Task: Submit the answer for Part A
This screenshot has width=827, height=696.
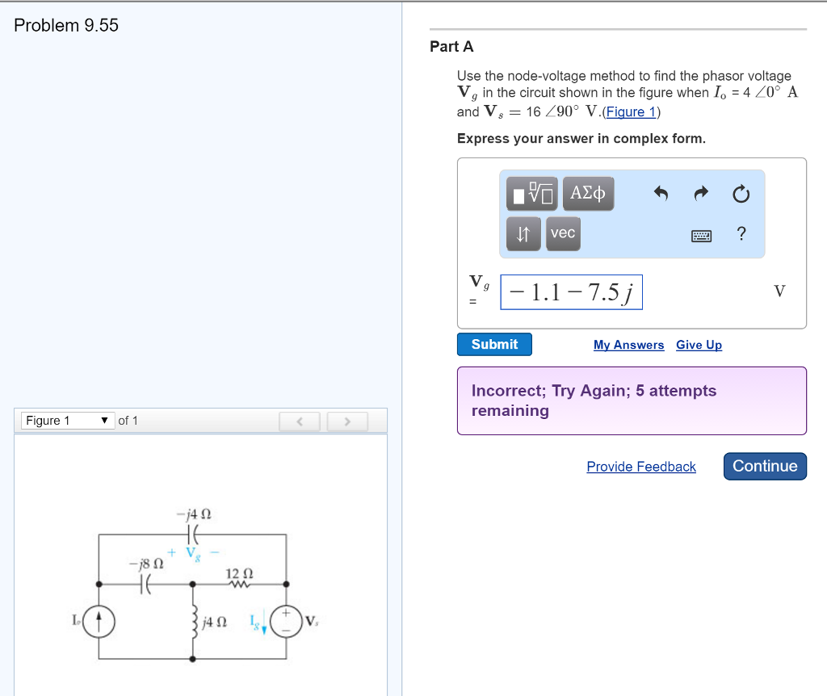Action: (494, 344)
